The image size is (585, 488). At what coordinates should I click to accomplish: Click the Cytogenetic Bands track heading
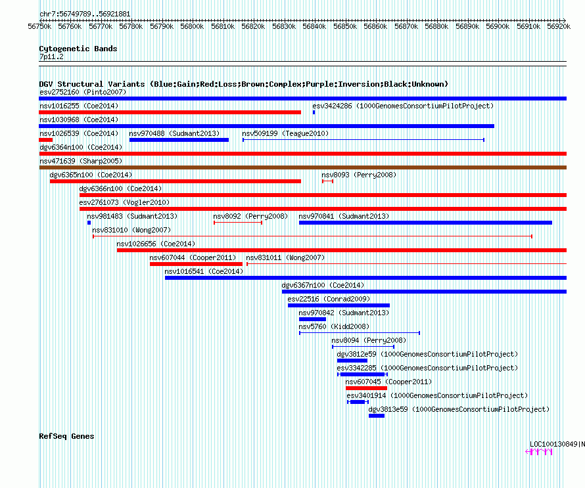click(x=78, y=49)
